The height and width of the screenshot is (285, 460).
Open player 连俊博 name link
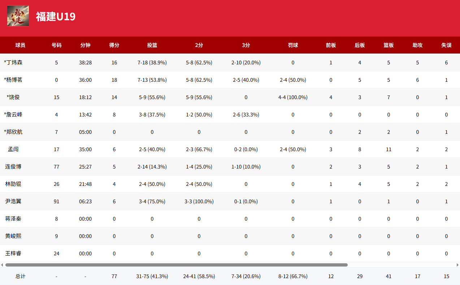click(x=13, y=167)
